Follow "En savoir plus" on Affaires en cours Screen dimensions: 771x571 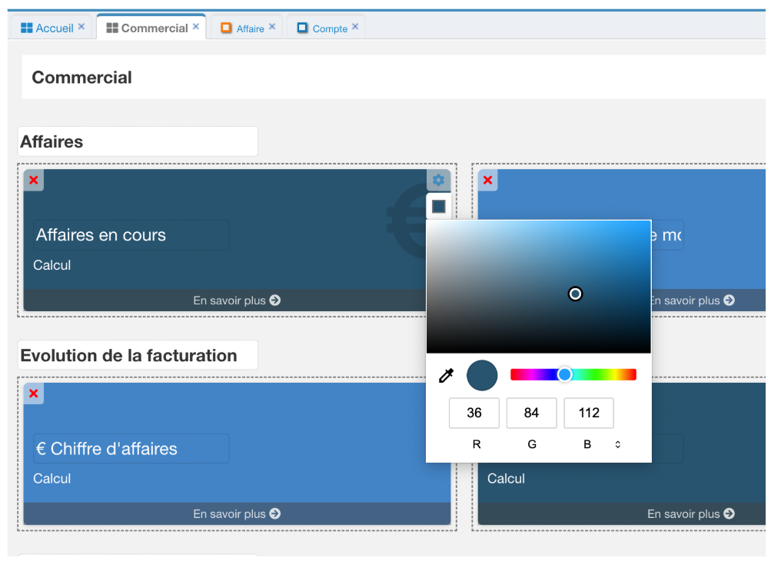click(x=231, y=300)
